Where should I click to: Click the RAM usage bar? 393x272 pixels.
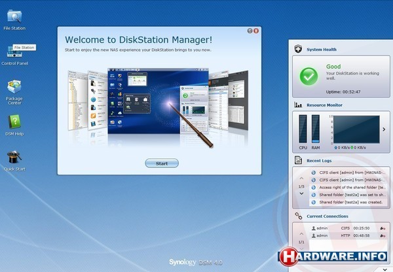pos(316,129)
